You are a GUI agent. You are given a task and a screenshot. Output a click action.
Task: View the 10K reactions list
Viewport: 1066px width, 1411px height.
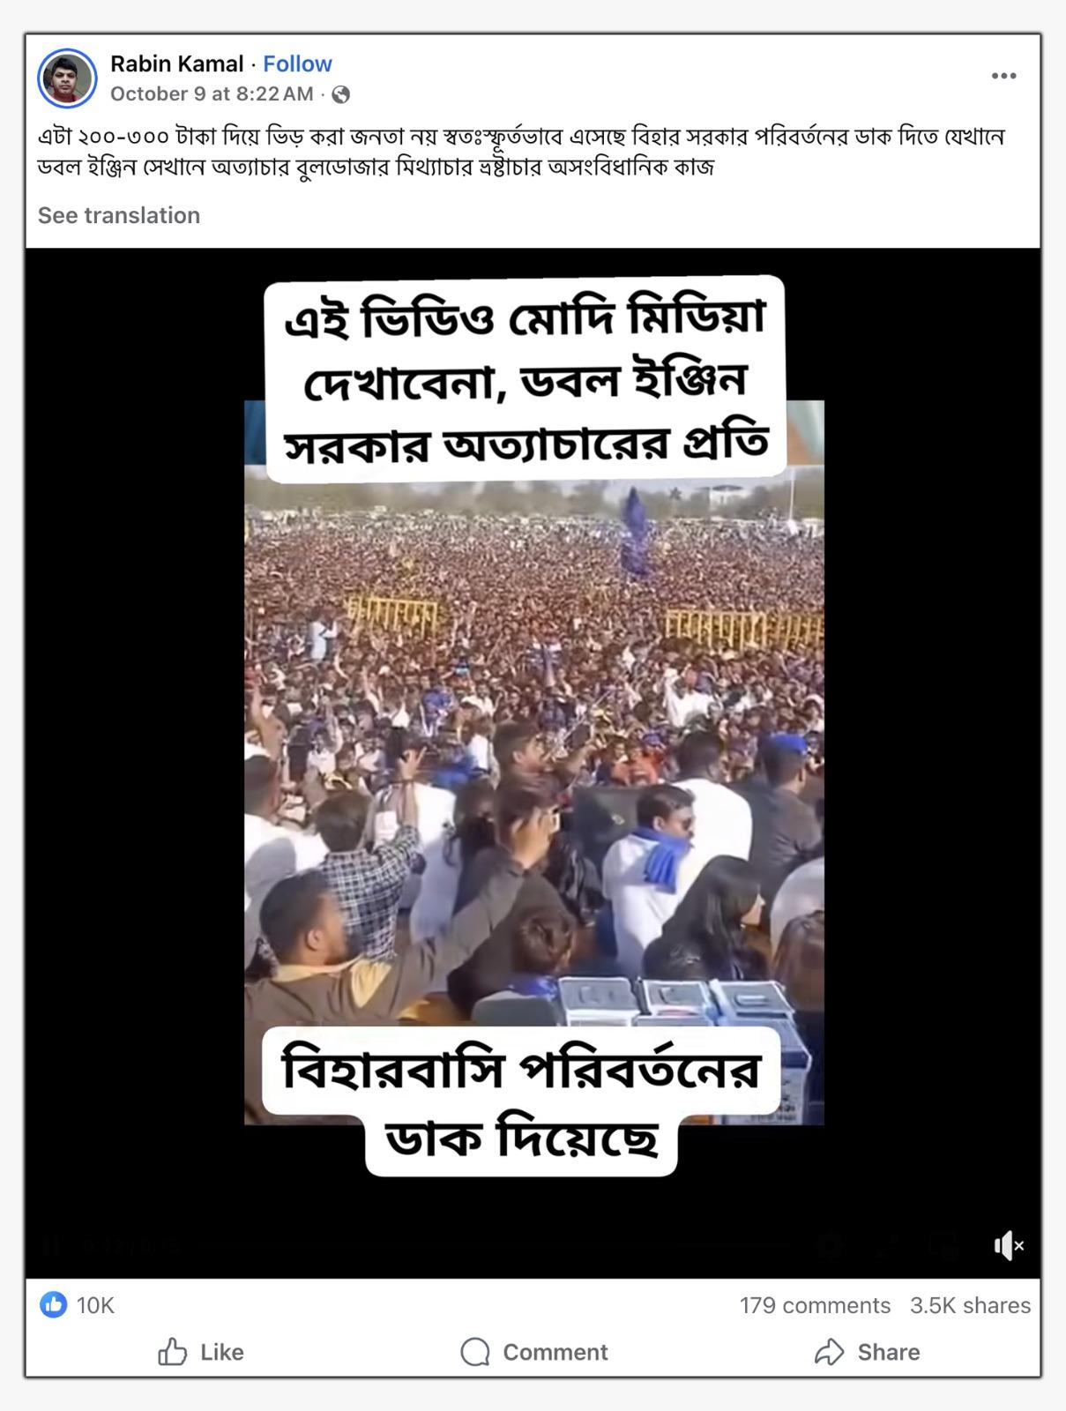coord(95,1305)
